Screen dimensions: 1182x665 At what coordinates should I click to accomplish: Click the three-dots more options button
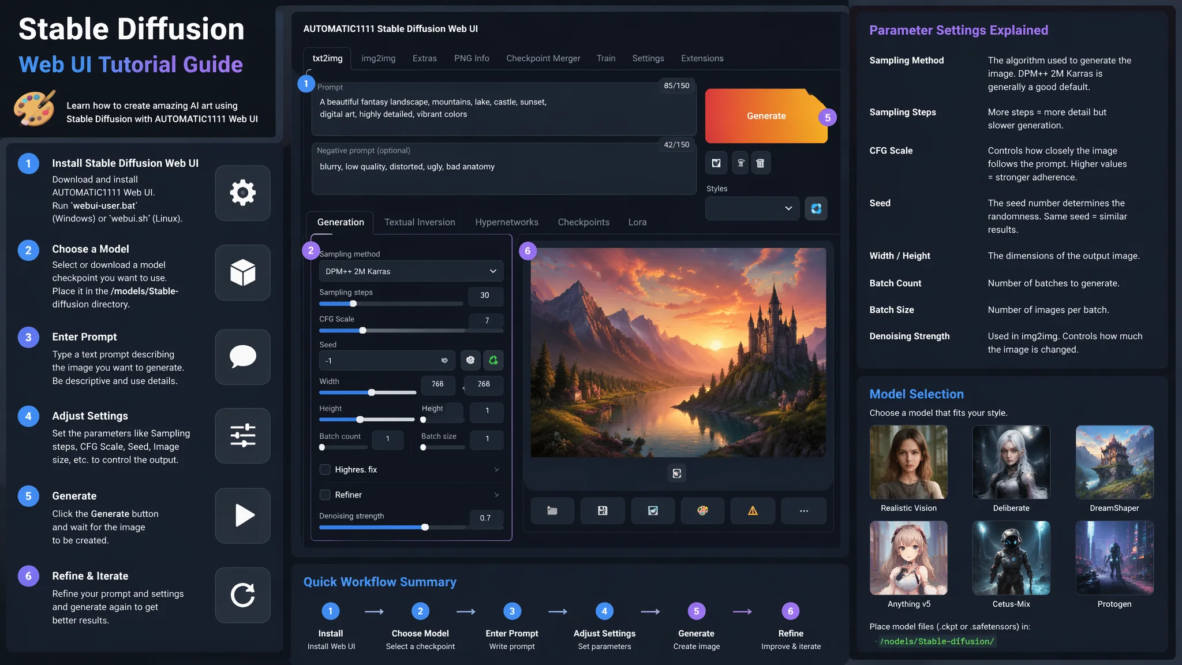pyautogui.click(x=803, y=511)
